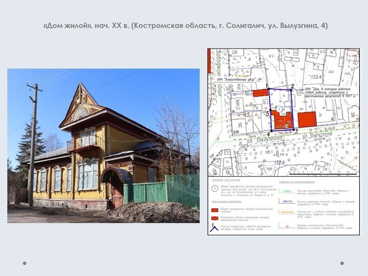368x276 pixels.
Task: Click the green cadastral quarter line sample
Action: point(286,192)
